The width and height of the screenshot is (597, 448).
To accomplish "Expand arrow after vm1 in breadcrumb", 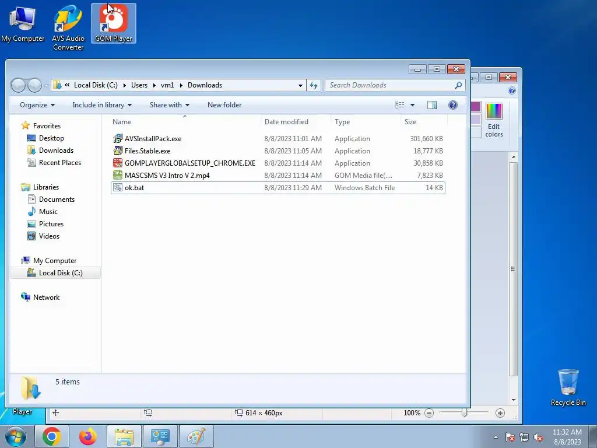I will 181,85.
